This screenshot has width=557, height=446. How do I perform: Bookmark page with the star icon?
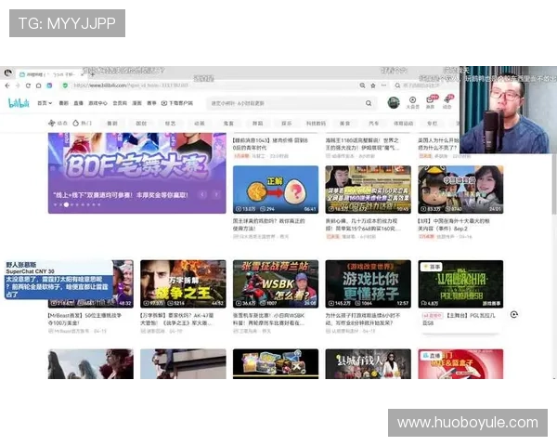click(x=373, y=85)
